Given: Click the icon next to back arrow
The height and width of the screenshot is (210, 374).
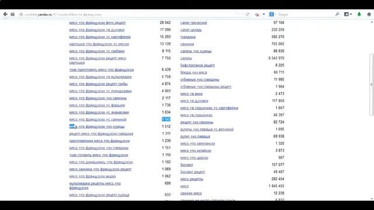Looking at the screenshot, I should coord(13,14).
